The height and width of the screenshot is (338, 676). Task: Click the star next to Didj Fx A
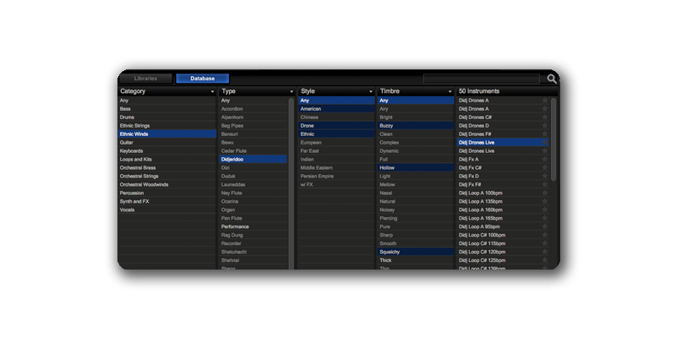pyautogui.click(x=545, y=159)
